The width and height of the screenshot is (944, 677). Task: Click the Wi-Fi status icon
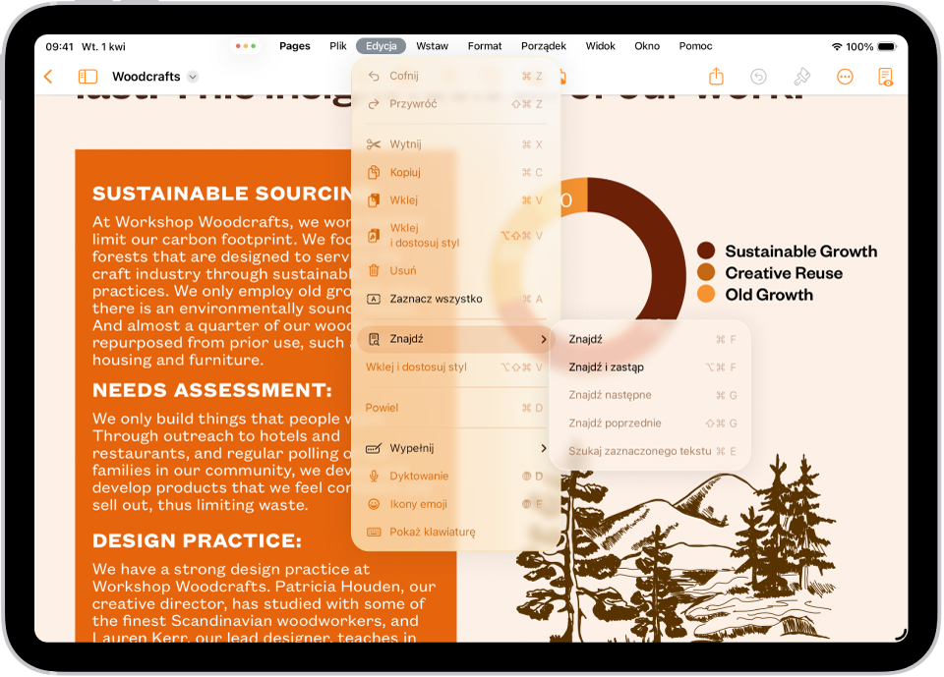click(839, 44)
